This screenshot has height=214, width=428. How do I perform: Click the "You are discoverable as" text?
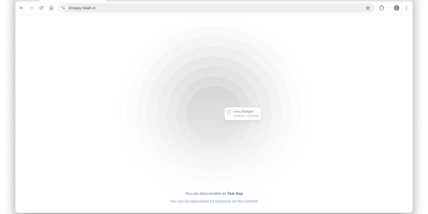(x=205, y=193)
